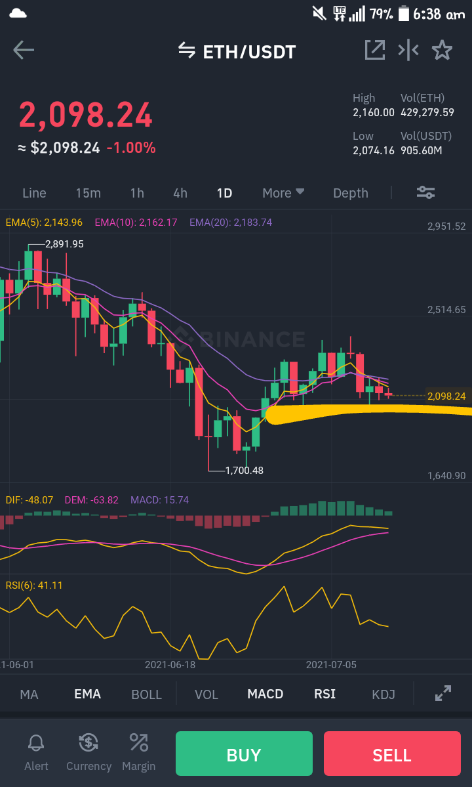The image size is (472, 787).
Task: Switch to the Depth tab
Action: coord(350,193)
